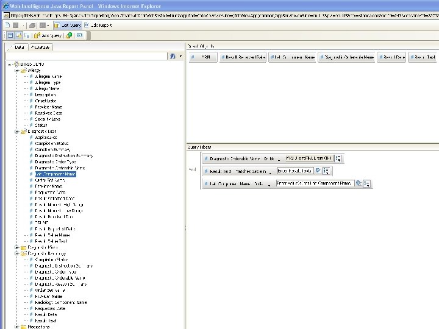The height and width of the screenshot is (329, 439).
Task: Open operand type menu for Lab Component Name filter
Action: click(367, 183)
